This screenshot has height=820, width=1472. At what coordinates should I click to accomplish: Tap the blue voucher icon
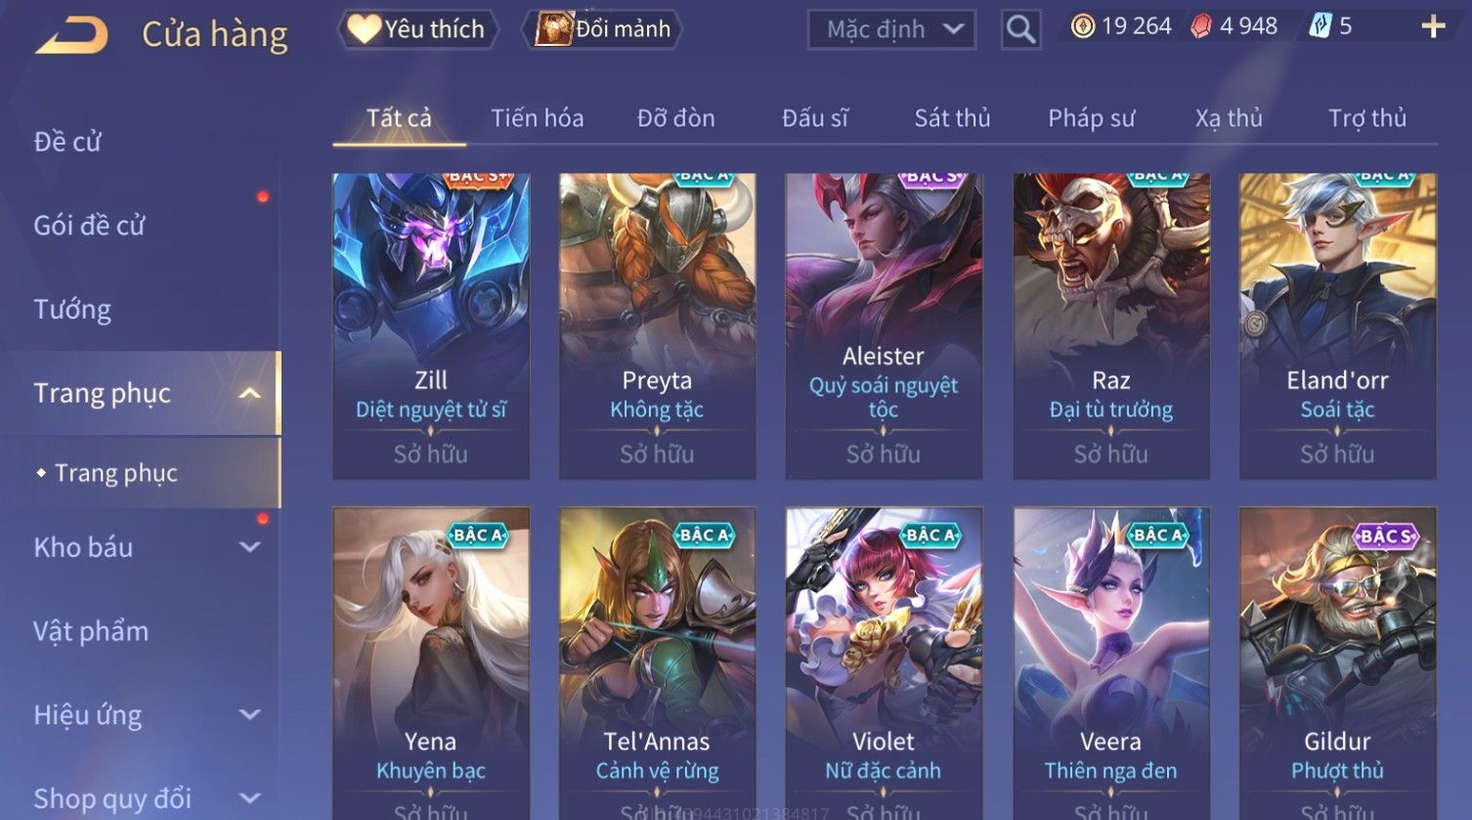[x=1320, y=26]
